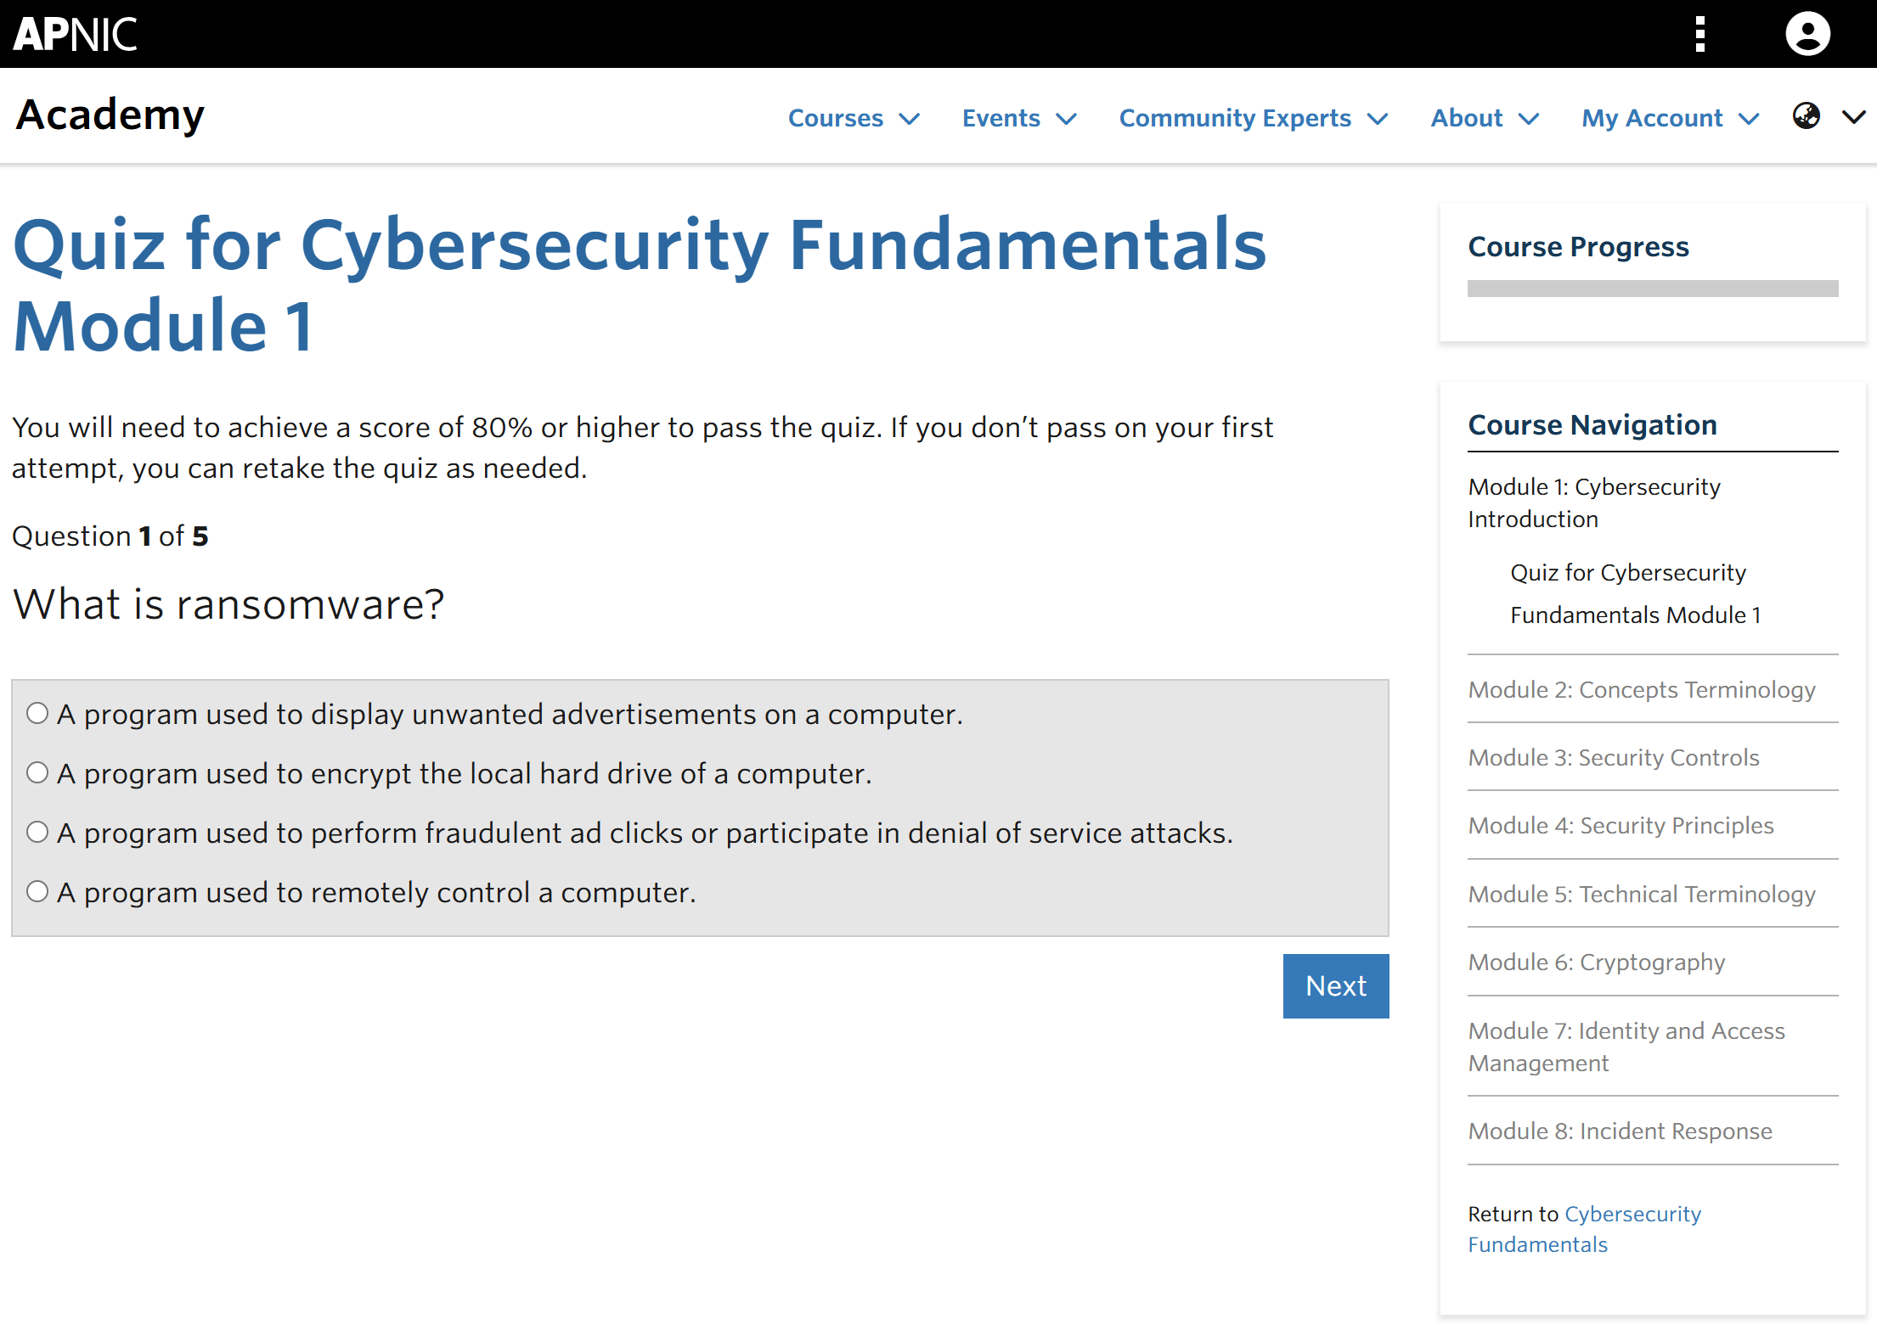Expand the Courses dropdown menu
Viewport: 1877px width, 1330px height.
pos(853,118)
